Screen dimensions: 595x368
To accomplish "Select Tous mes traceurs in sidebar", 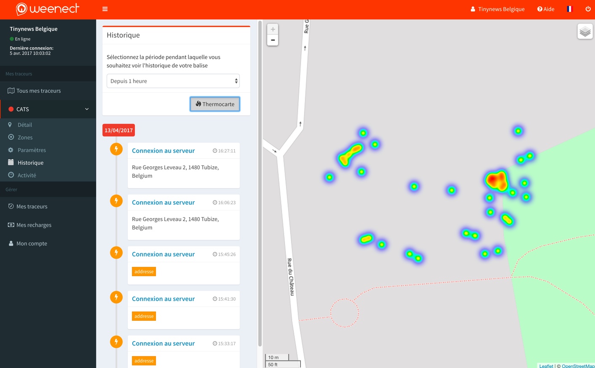I will 38,91.
